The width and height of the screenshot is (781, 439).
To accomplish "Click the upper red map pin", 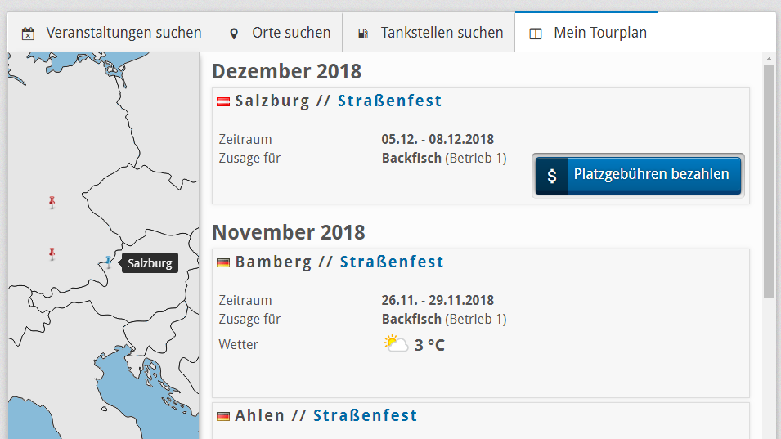I will tap(52, 201).
